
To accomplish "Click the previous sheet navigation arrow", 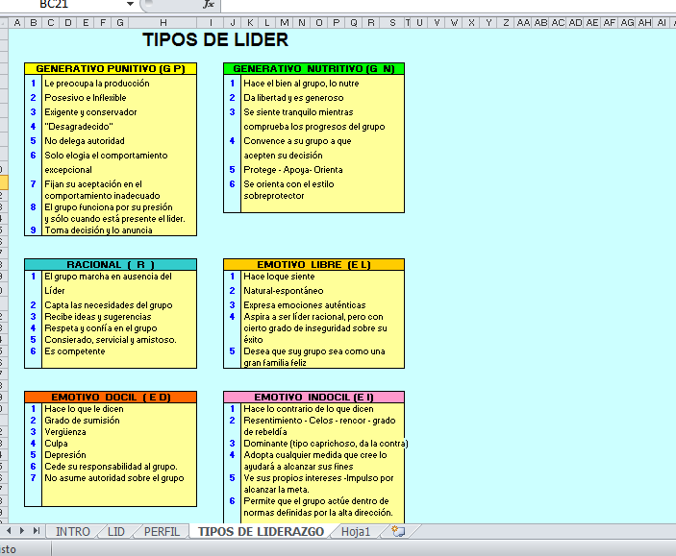I will point(9,531).
